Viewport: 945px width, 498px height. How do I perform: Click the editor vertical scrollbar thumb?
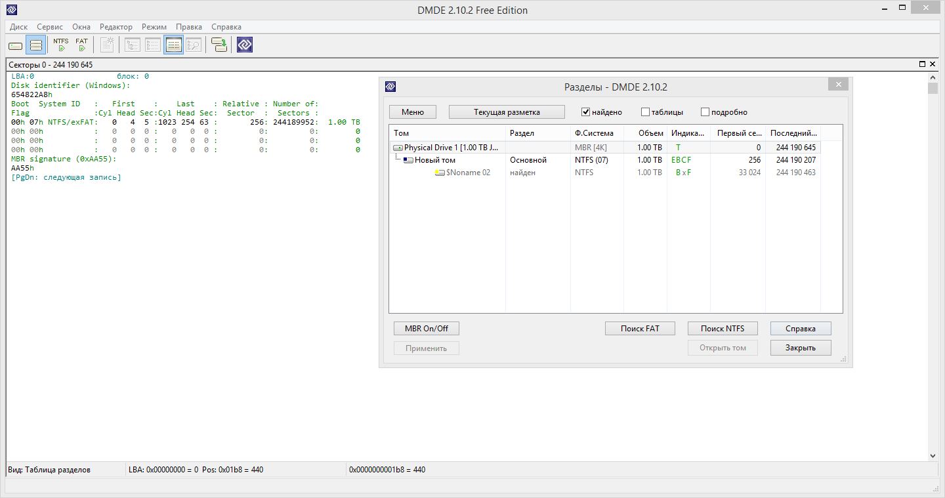(x=933, y=89)
